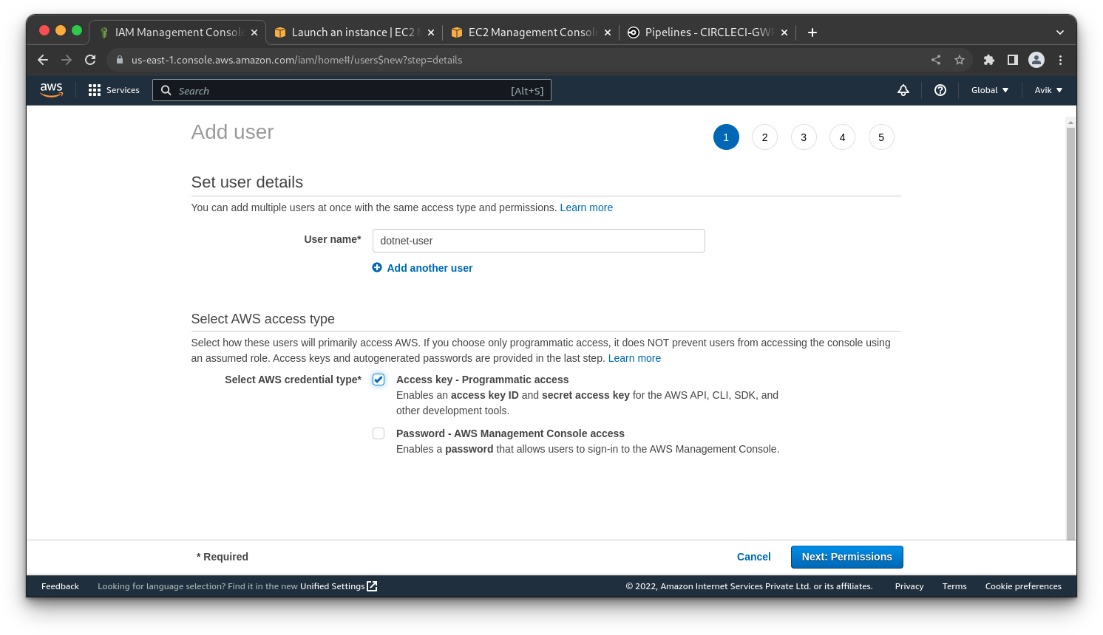Switch to the Pipelines CircleCI tab

708,32
